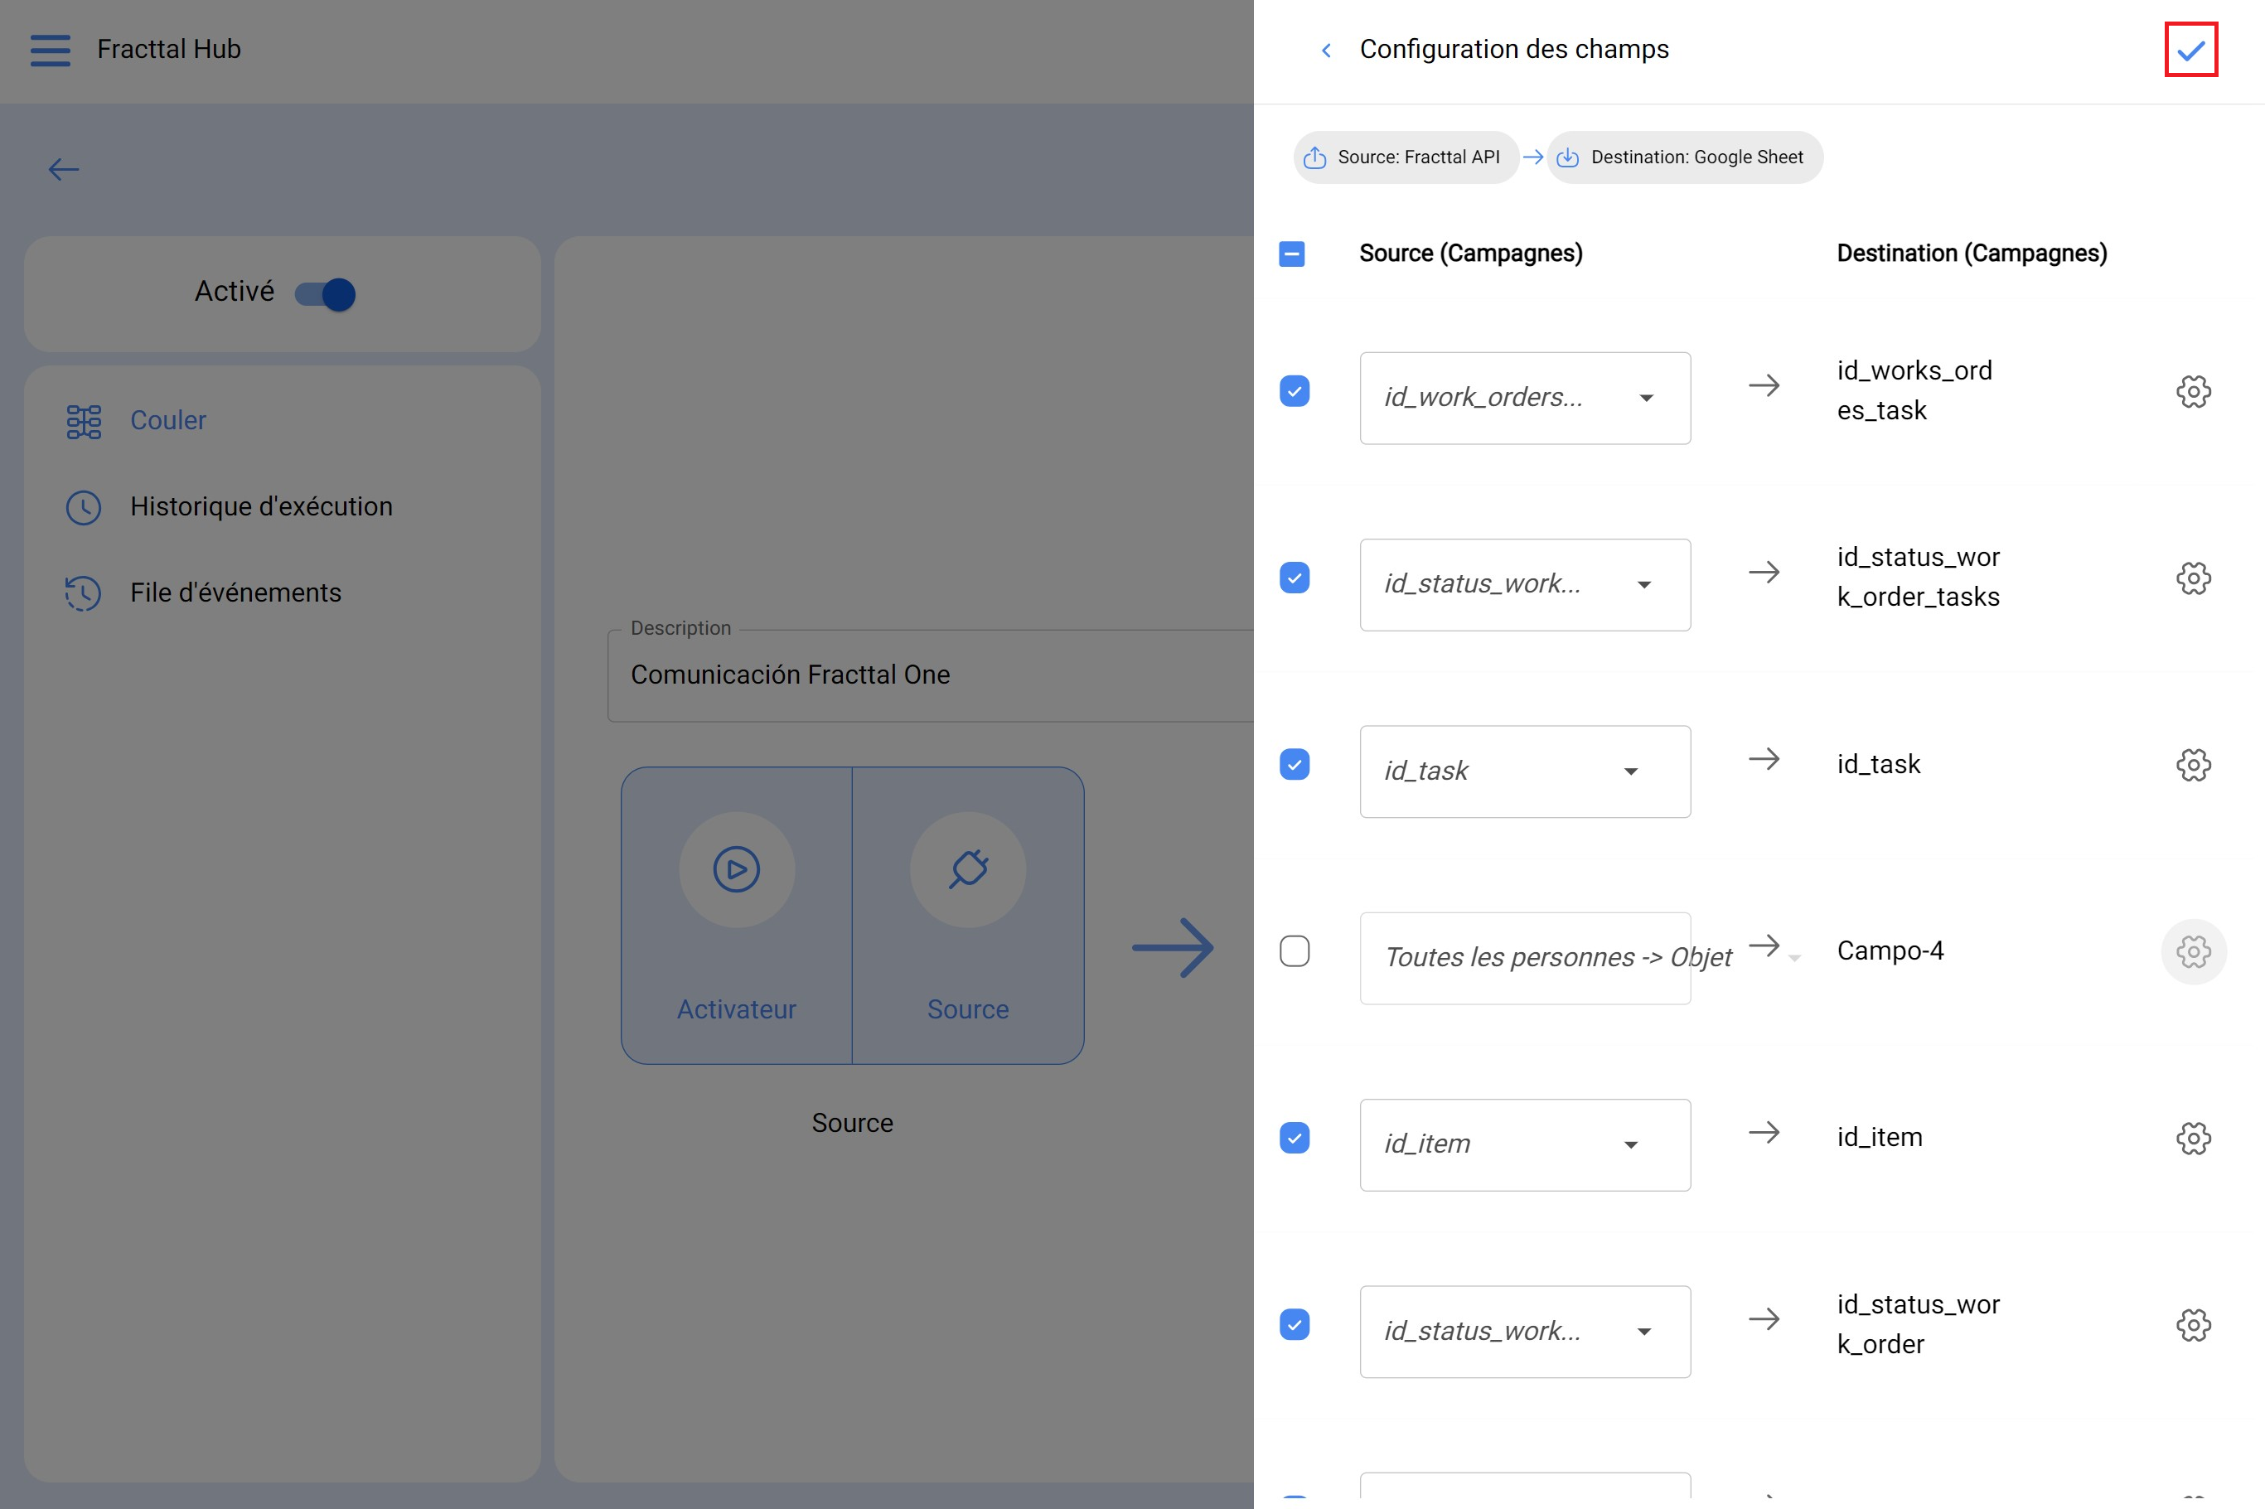
Task: Open the id_task source dropdown
Action: click(x=1525, y=771)
